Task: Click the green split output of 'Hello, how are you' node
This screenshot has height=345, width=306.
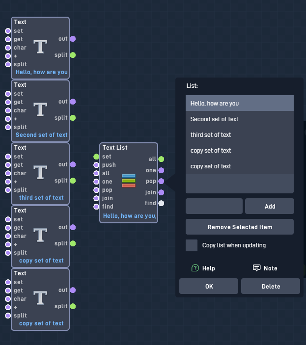Action: pyautogui.click(x=73, y=55)
